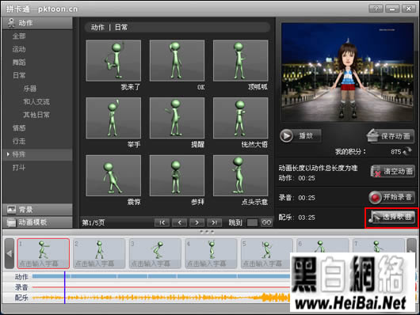
Task: Clear animation with 清空动画 button
Action: click(393, 171)
